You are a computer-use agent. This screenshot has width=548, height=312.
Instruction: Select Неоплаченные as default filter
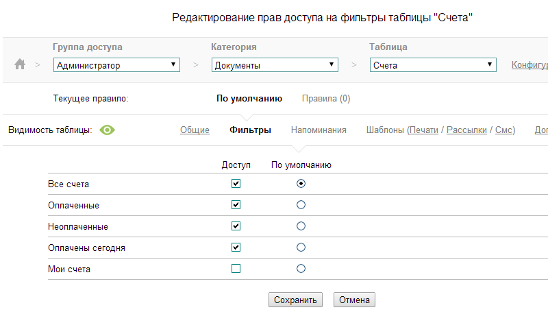[301, 226]
